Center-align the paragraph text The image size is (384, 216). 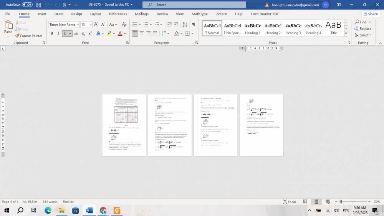142,34
